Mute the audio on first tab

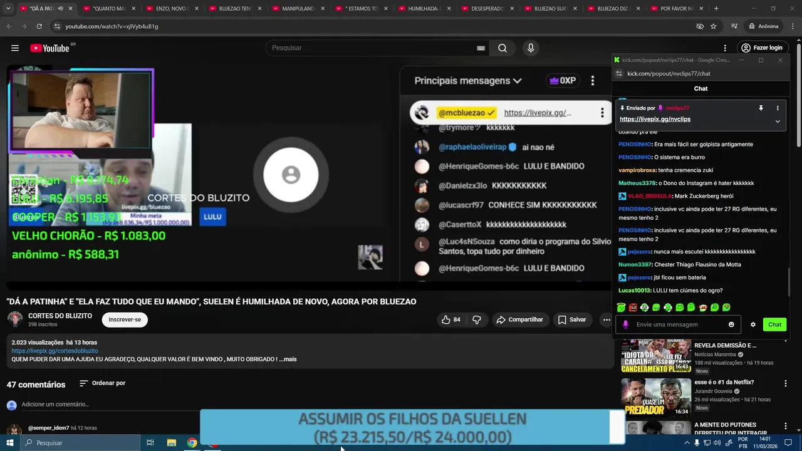point(60,9)
